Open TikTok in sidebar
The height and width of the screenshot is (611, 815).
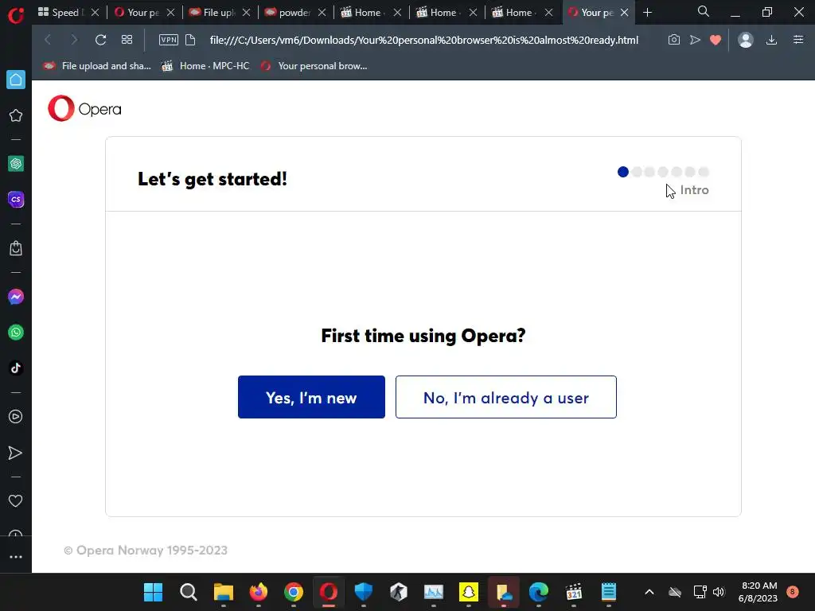click(16, 368)
